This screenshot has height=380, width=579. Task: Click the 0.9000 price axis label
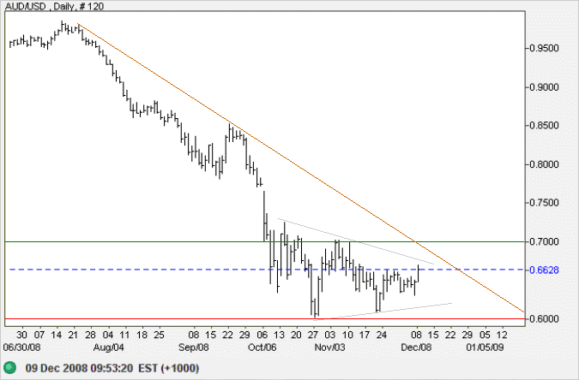click(544, 87)
